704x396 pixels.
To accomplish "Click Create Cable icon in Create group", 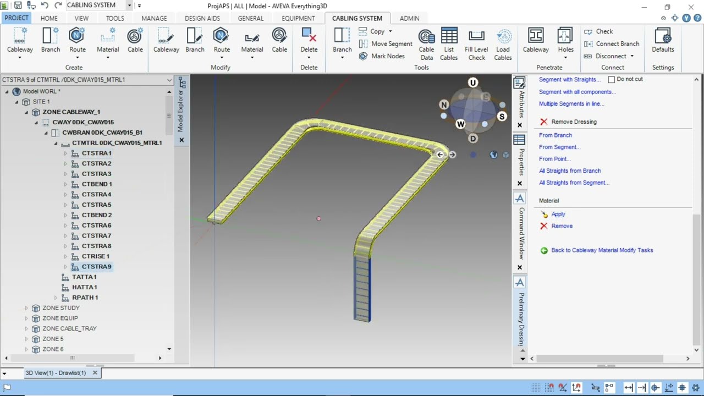I will [x=135, y=36].
